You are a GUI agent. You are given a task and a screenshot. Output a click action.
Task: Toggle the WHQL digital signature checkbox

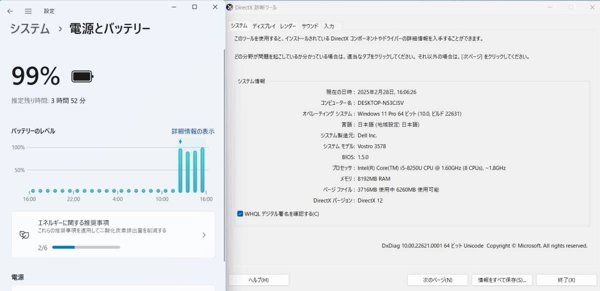tap(240, 214)
